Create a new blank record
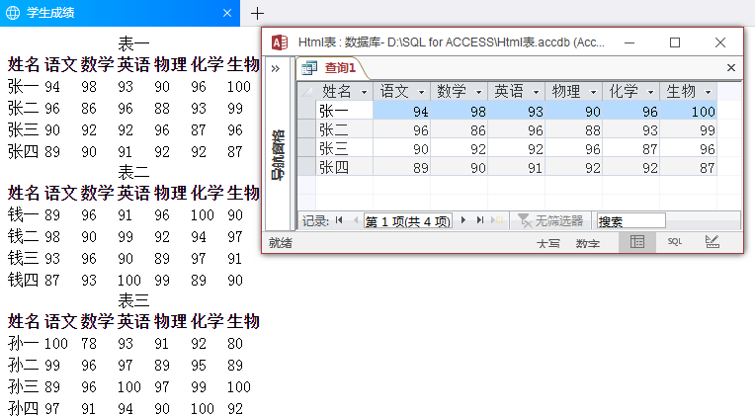This screenshot has height=416, width=755. coord(497,220)
